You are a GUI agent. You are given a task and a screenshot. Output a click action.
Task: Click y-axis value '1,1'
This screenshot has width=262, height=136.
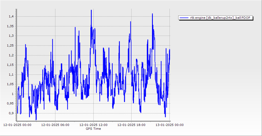pos(11,75)
